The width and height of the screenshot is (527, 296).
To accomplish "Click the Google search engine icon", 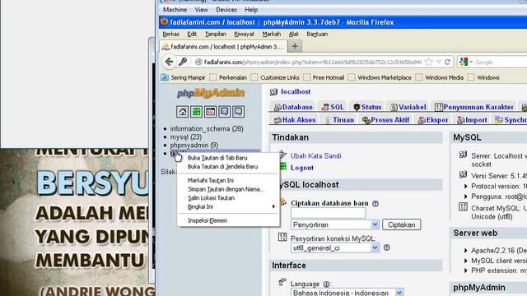I will (464, 62).
